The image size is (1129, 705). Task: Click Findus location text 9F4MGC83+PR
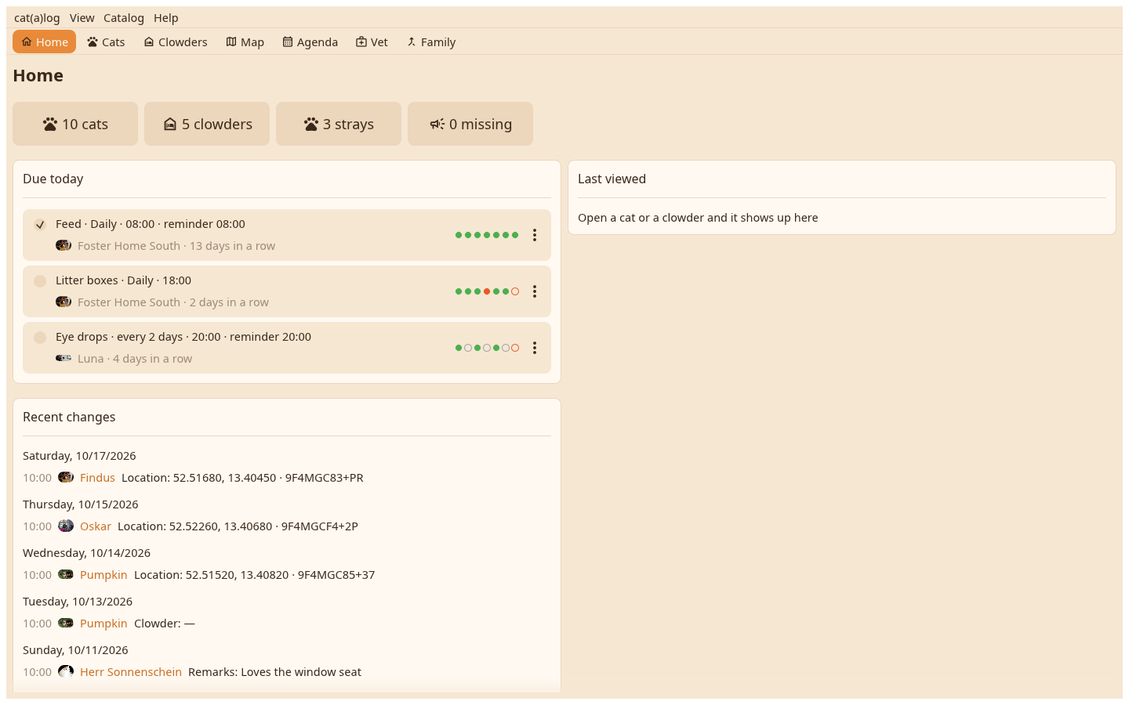pos(324,478)
